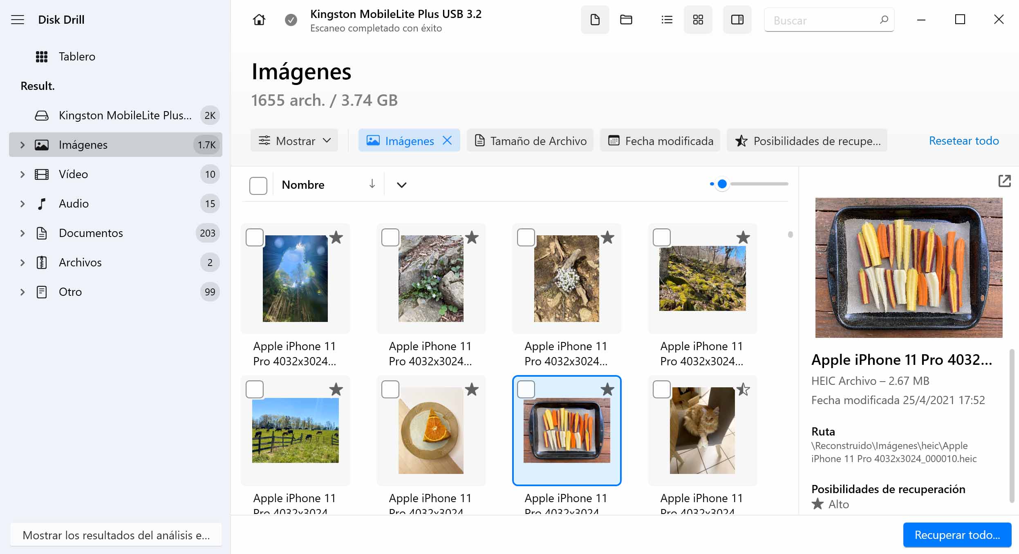Toggle the select-all checkbox
Viewport: 1019px width, 554px height.
[258, 185]
